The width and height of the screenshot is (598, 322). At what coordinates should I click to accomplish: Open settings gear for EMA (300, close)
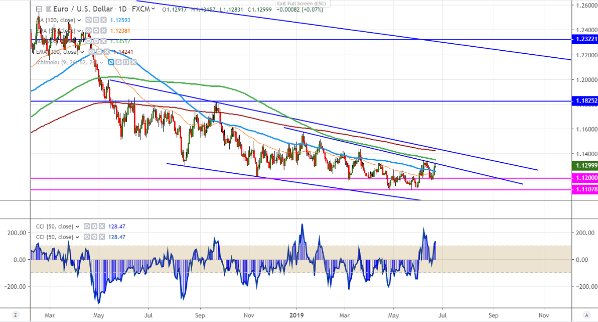point(99,52)
